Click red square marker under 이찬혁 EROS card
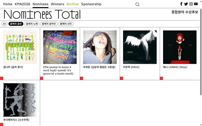202x126 pixels. 121,78
